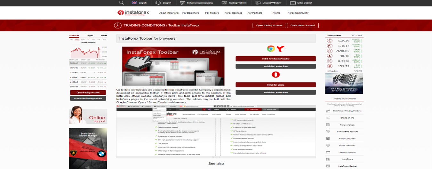Image resolution: width=432 pixels, height=169 pixels.
Task: Click the EURUSD quote row
Action: pyautogui.click(x=88, y=63)
